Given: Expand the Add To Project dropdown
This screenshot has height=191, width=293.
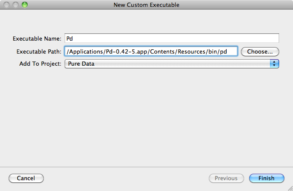Looking at the screenshot, I should pyautogui.click(x=172, y=64).
